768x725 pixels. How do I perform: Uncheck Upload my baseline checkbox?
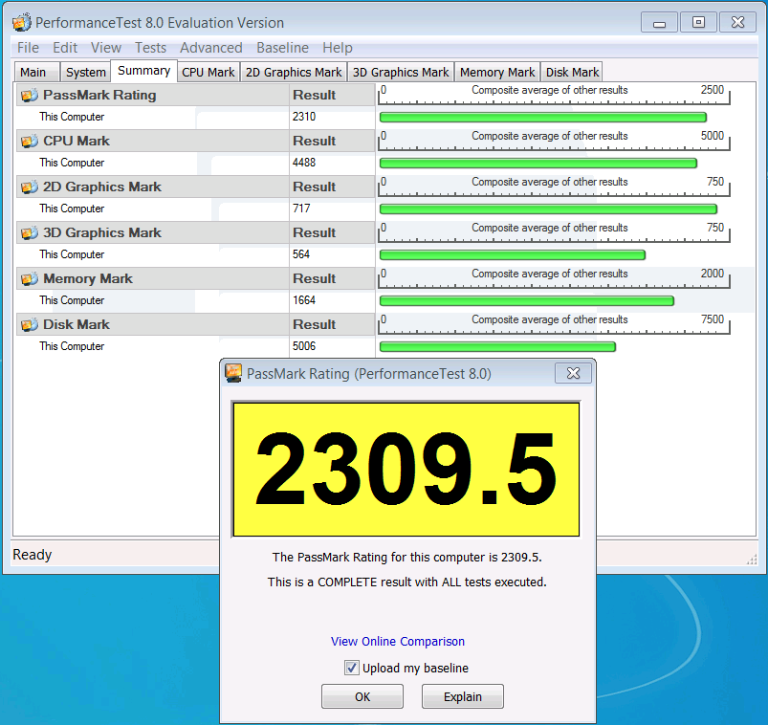351,668
